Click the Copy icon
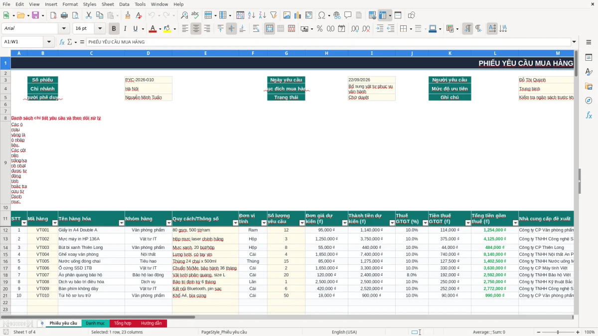 (x=99, y=15)
